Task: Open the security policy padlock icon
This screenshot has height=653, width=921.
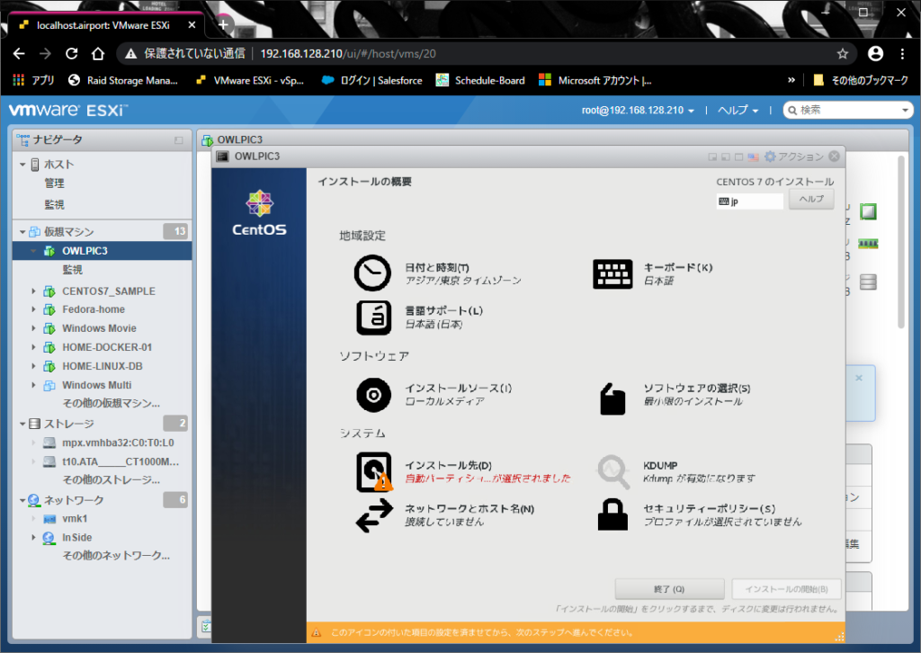Action: pos(613,514)
